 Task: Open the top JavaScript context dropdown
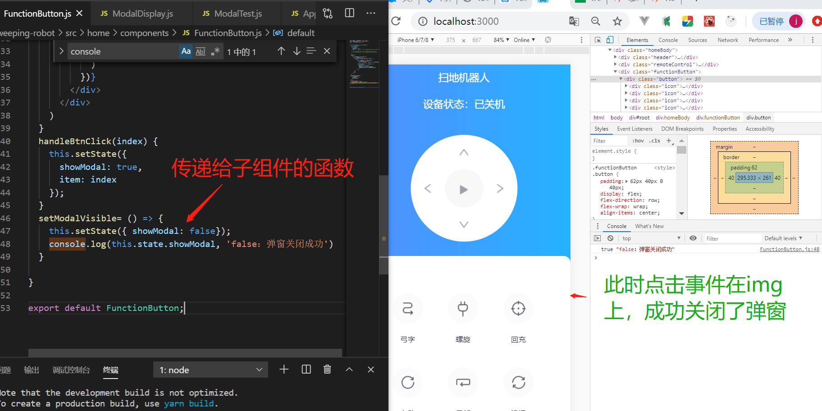click(x=651, y=238)
